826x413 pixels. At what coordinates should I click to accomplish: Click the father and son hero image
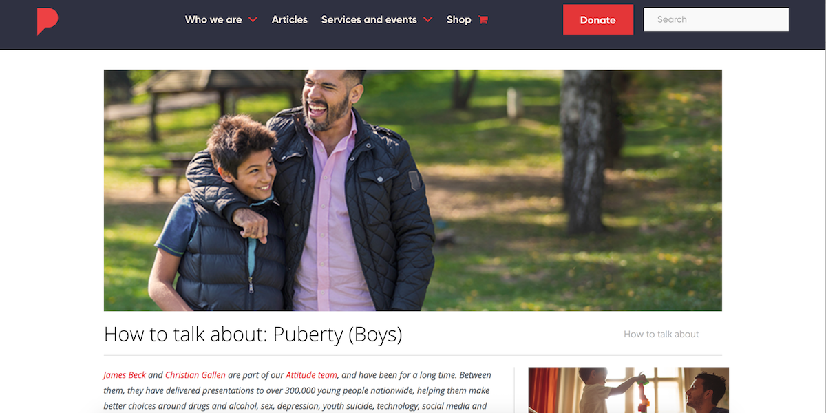tap(413, 190)
